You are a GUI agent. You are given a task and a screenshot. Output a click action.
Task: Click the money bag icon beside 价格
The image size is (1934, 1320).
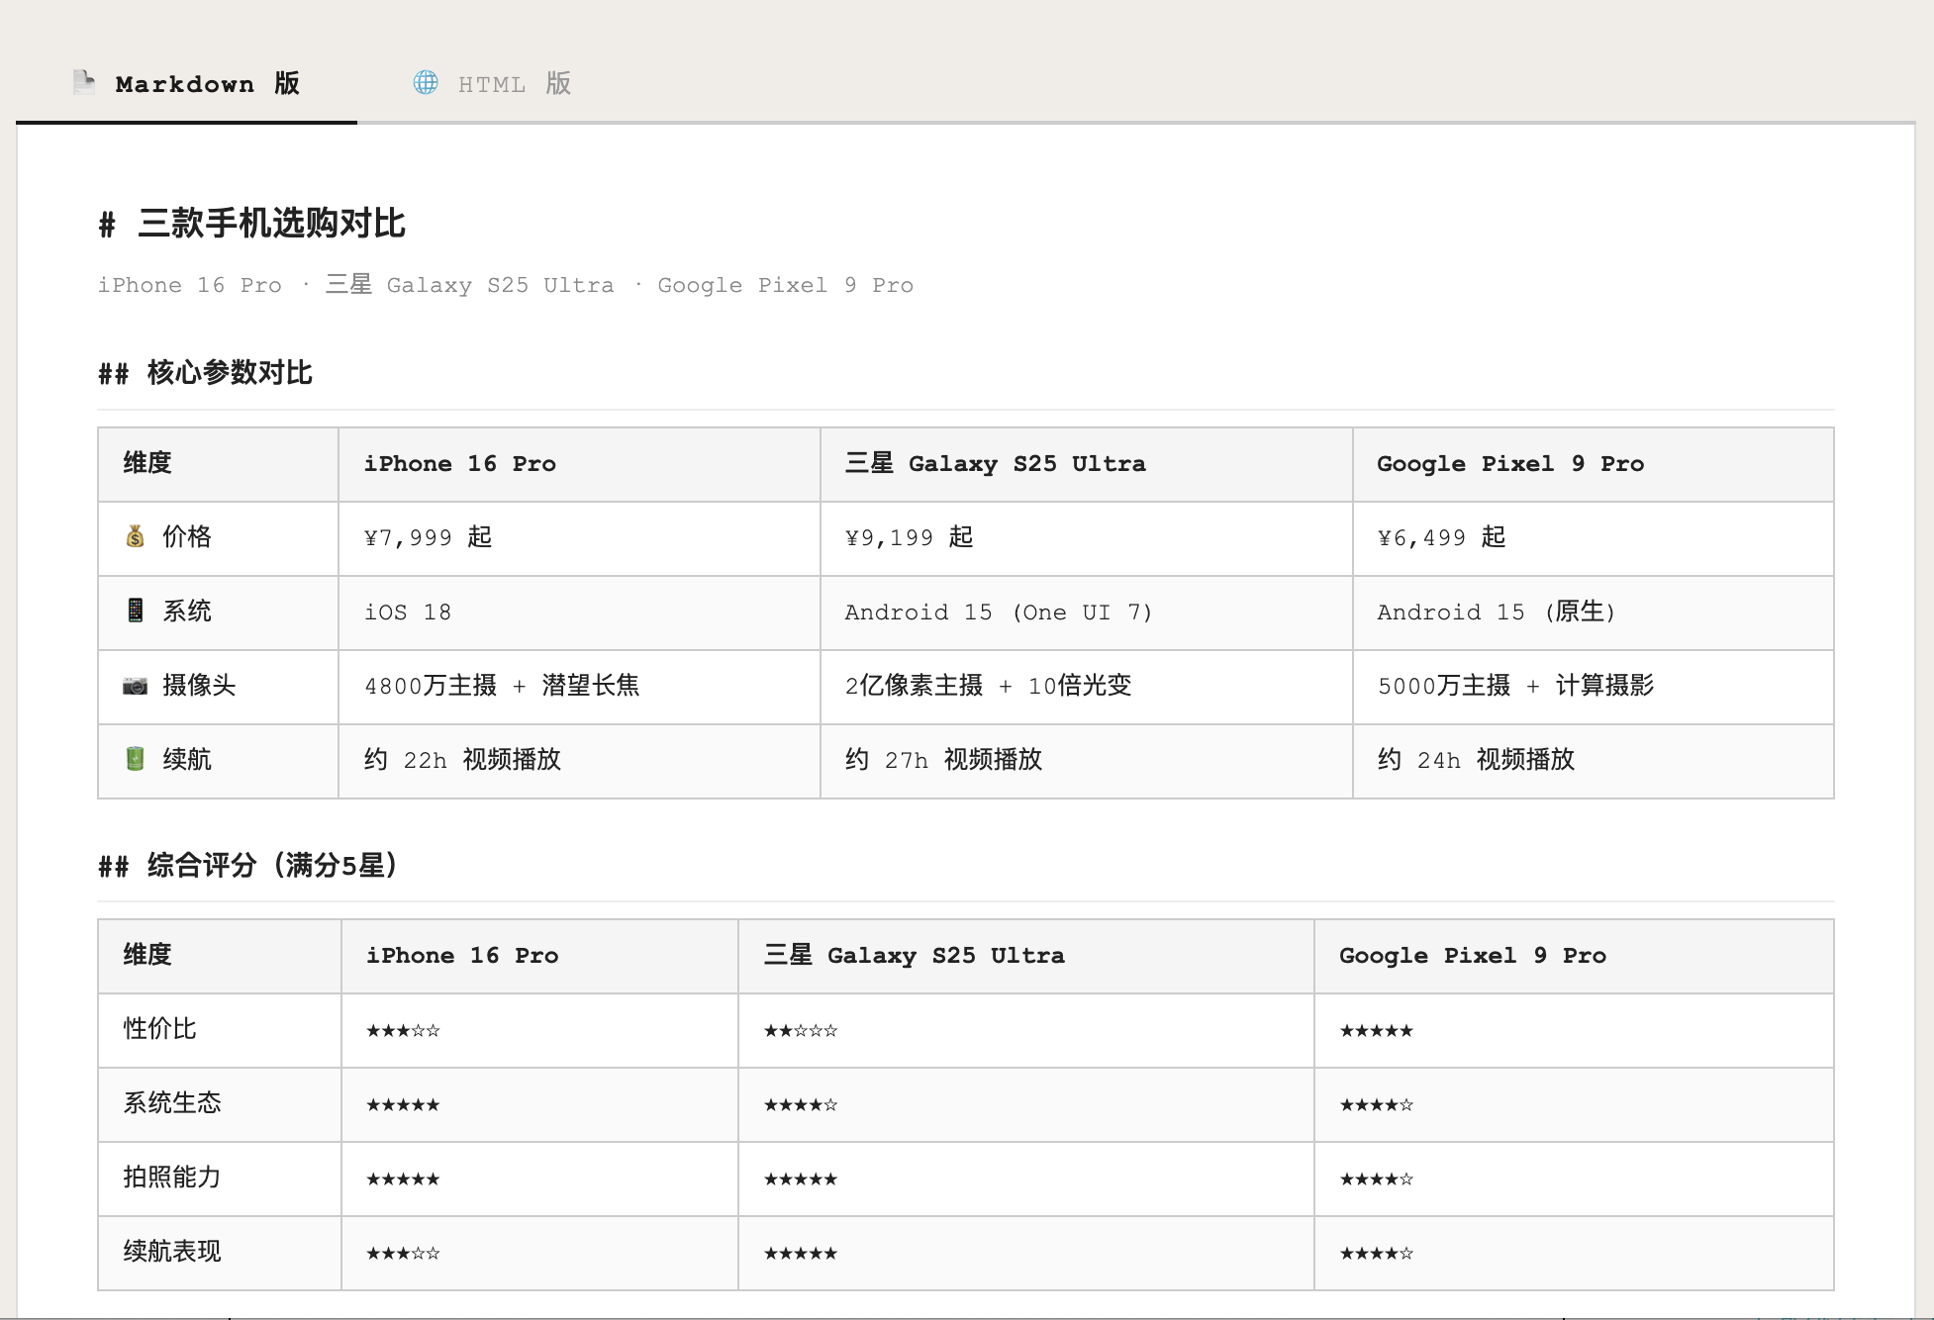pyautogui.click(x=136, y=536)
